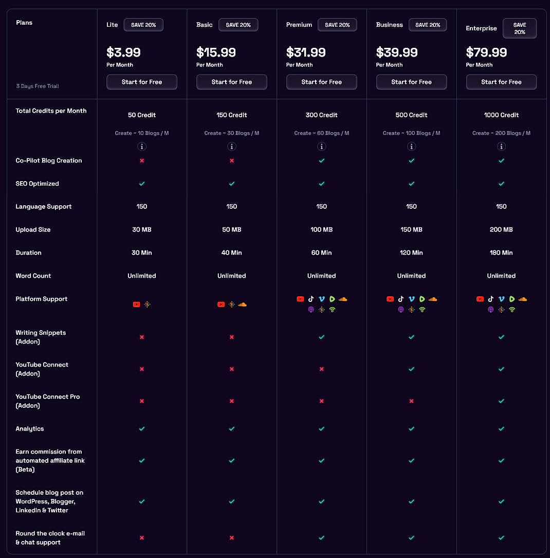The image size is (550, 558).
Task: Select the Business plan column header
Action: click(x=389, y=24)
